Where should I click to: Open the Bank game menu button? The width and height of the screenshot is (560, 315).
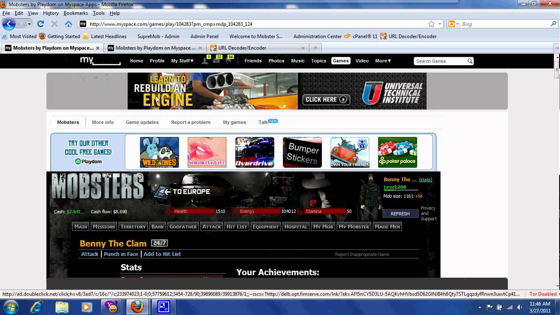click(x=158, y=227)
